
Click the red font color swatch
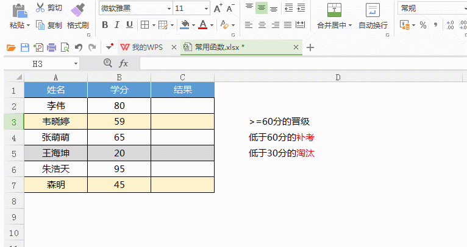pos(202,25)
